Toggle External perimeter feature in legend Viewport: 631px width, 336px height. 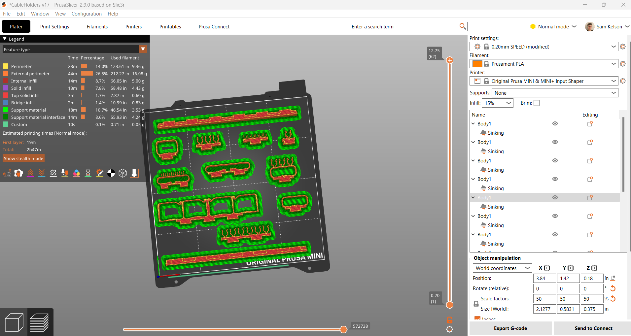30,74
